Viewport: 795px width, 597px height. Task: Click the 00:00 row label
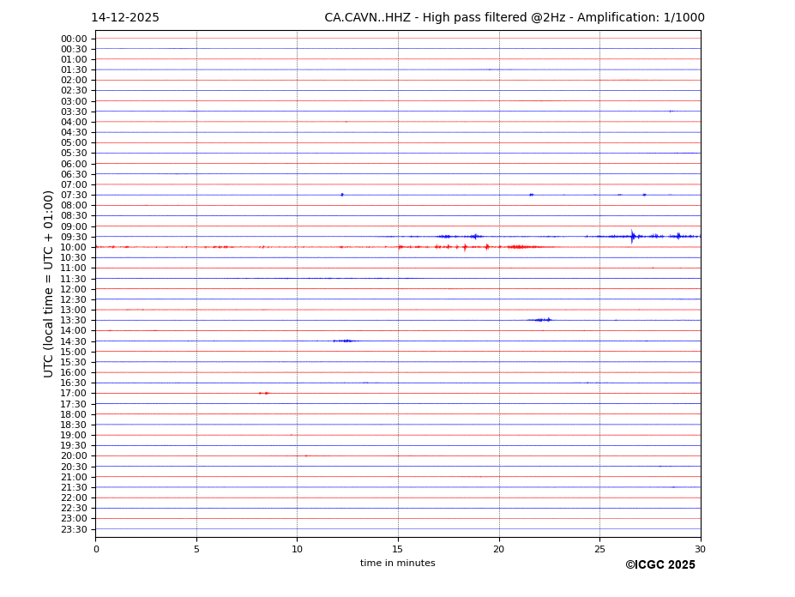coord(74,39)
